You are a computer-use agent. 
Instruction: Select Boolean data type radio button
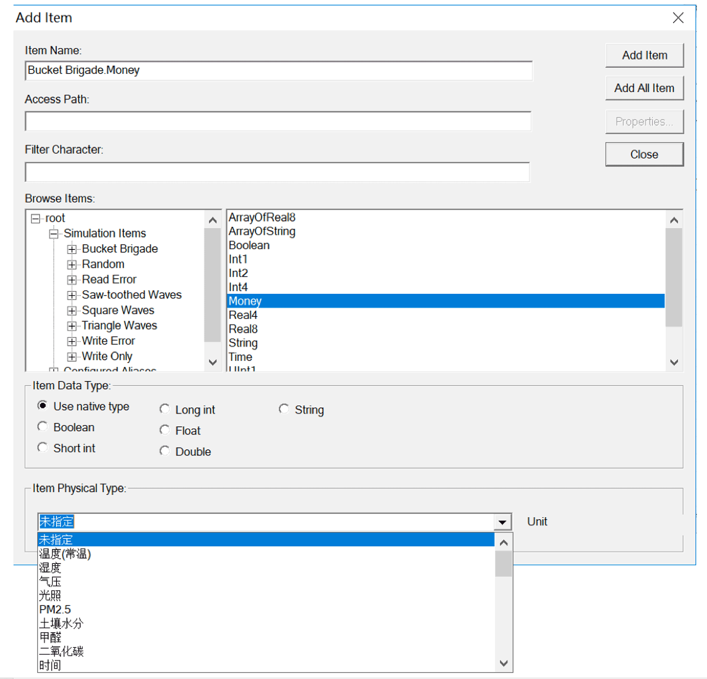(x=42, y=427)
